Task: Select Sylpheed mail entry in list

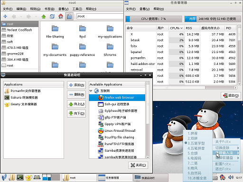Action: pyautogui.click(x=117, y=111)
